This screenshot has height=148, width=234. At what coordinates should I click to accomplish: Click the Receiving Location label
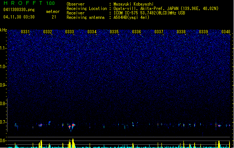[x=87, y=9]
